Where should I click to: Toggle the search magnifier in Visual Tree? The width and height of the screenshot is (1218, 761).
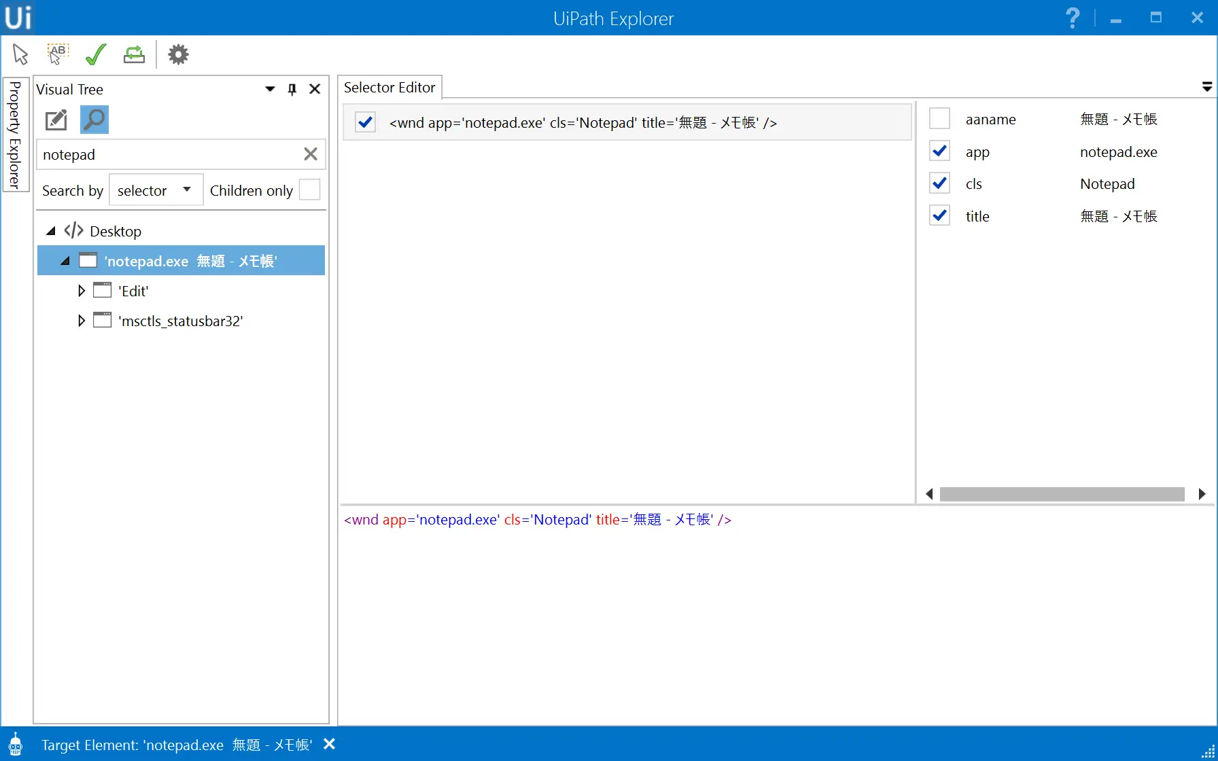94,120
